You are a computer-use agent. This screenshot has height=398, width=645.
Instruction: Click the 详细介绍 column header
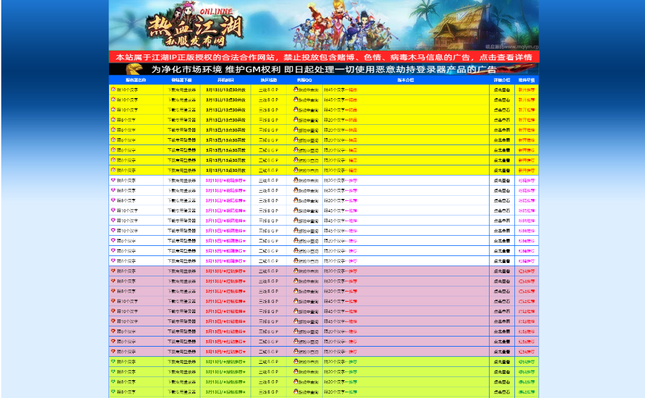(502, 80)
